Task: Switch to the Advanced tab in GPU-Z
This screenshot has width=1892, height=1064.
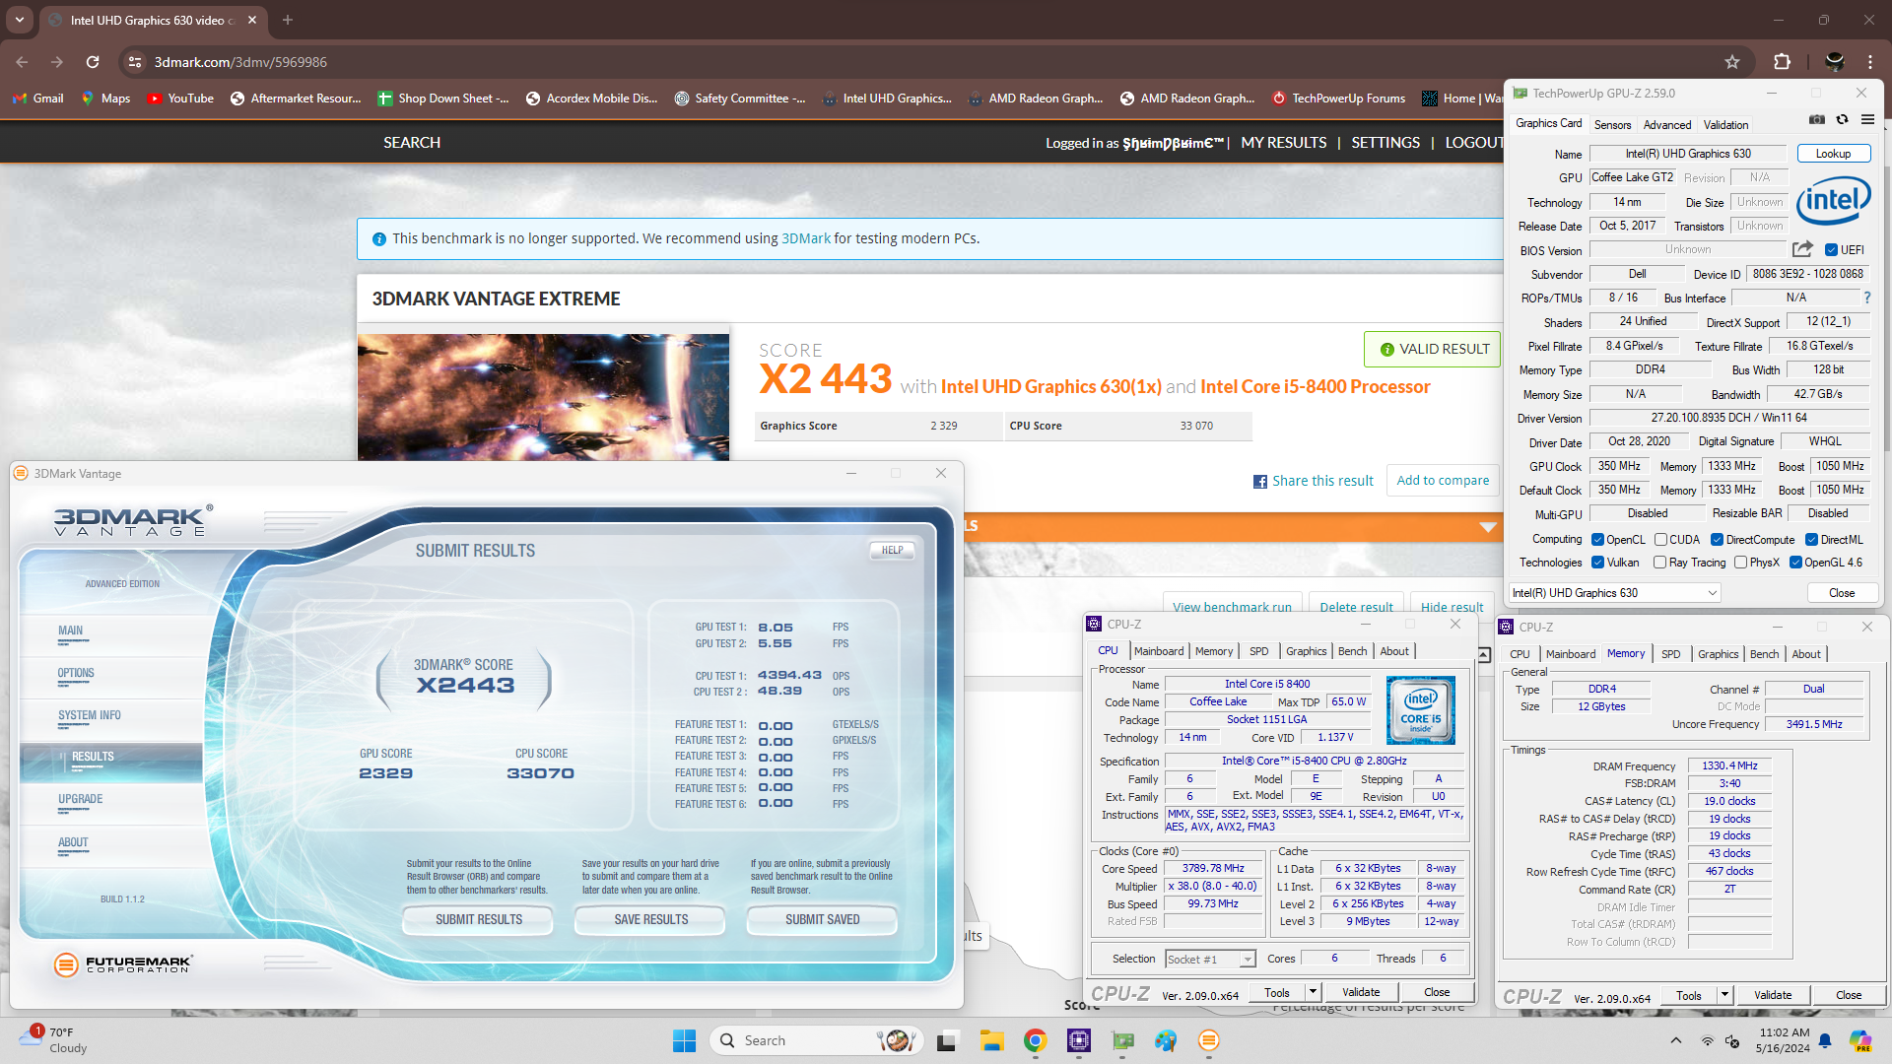Action: [1667, 125]
